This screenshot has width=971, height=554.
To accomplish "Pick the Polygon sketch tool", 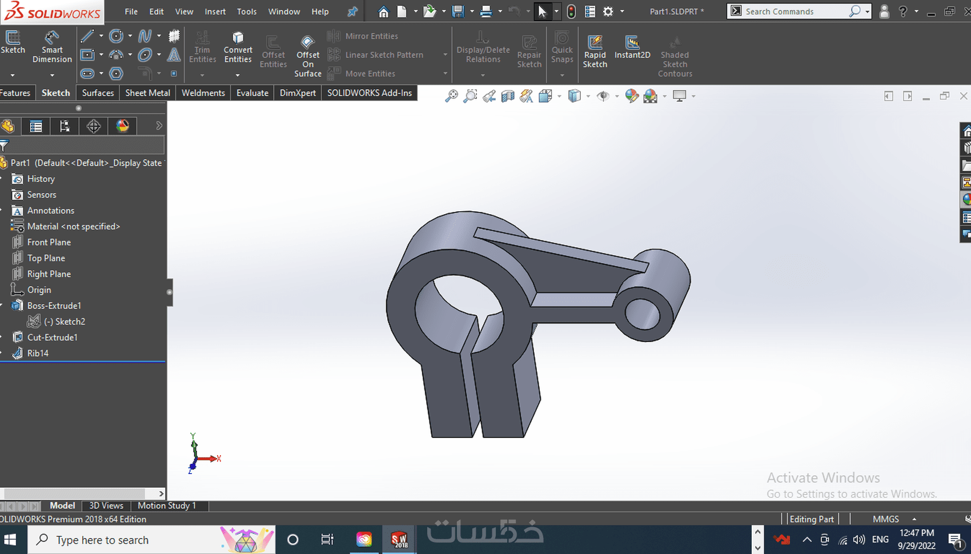I will [x=116, y=74].
